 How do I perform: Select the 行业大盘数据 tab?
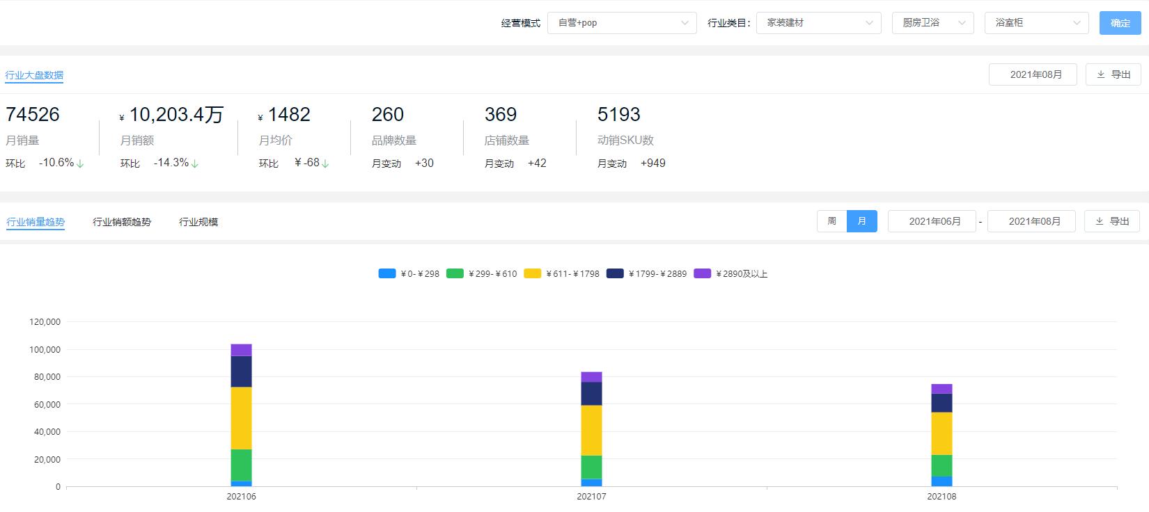click(x=34, y=75)
